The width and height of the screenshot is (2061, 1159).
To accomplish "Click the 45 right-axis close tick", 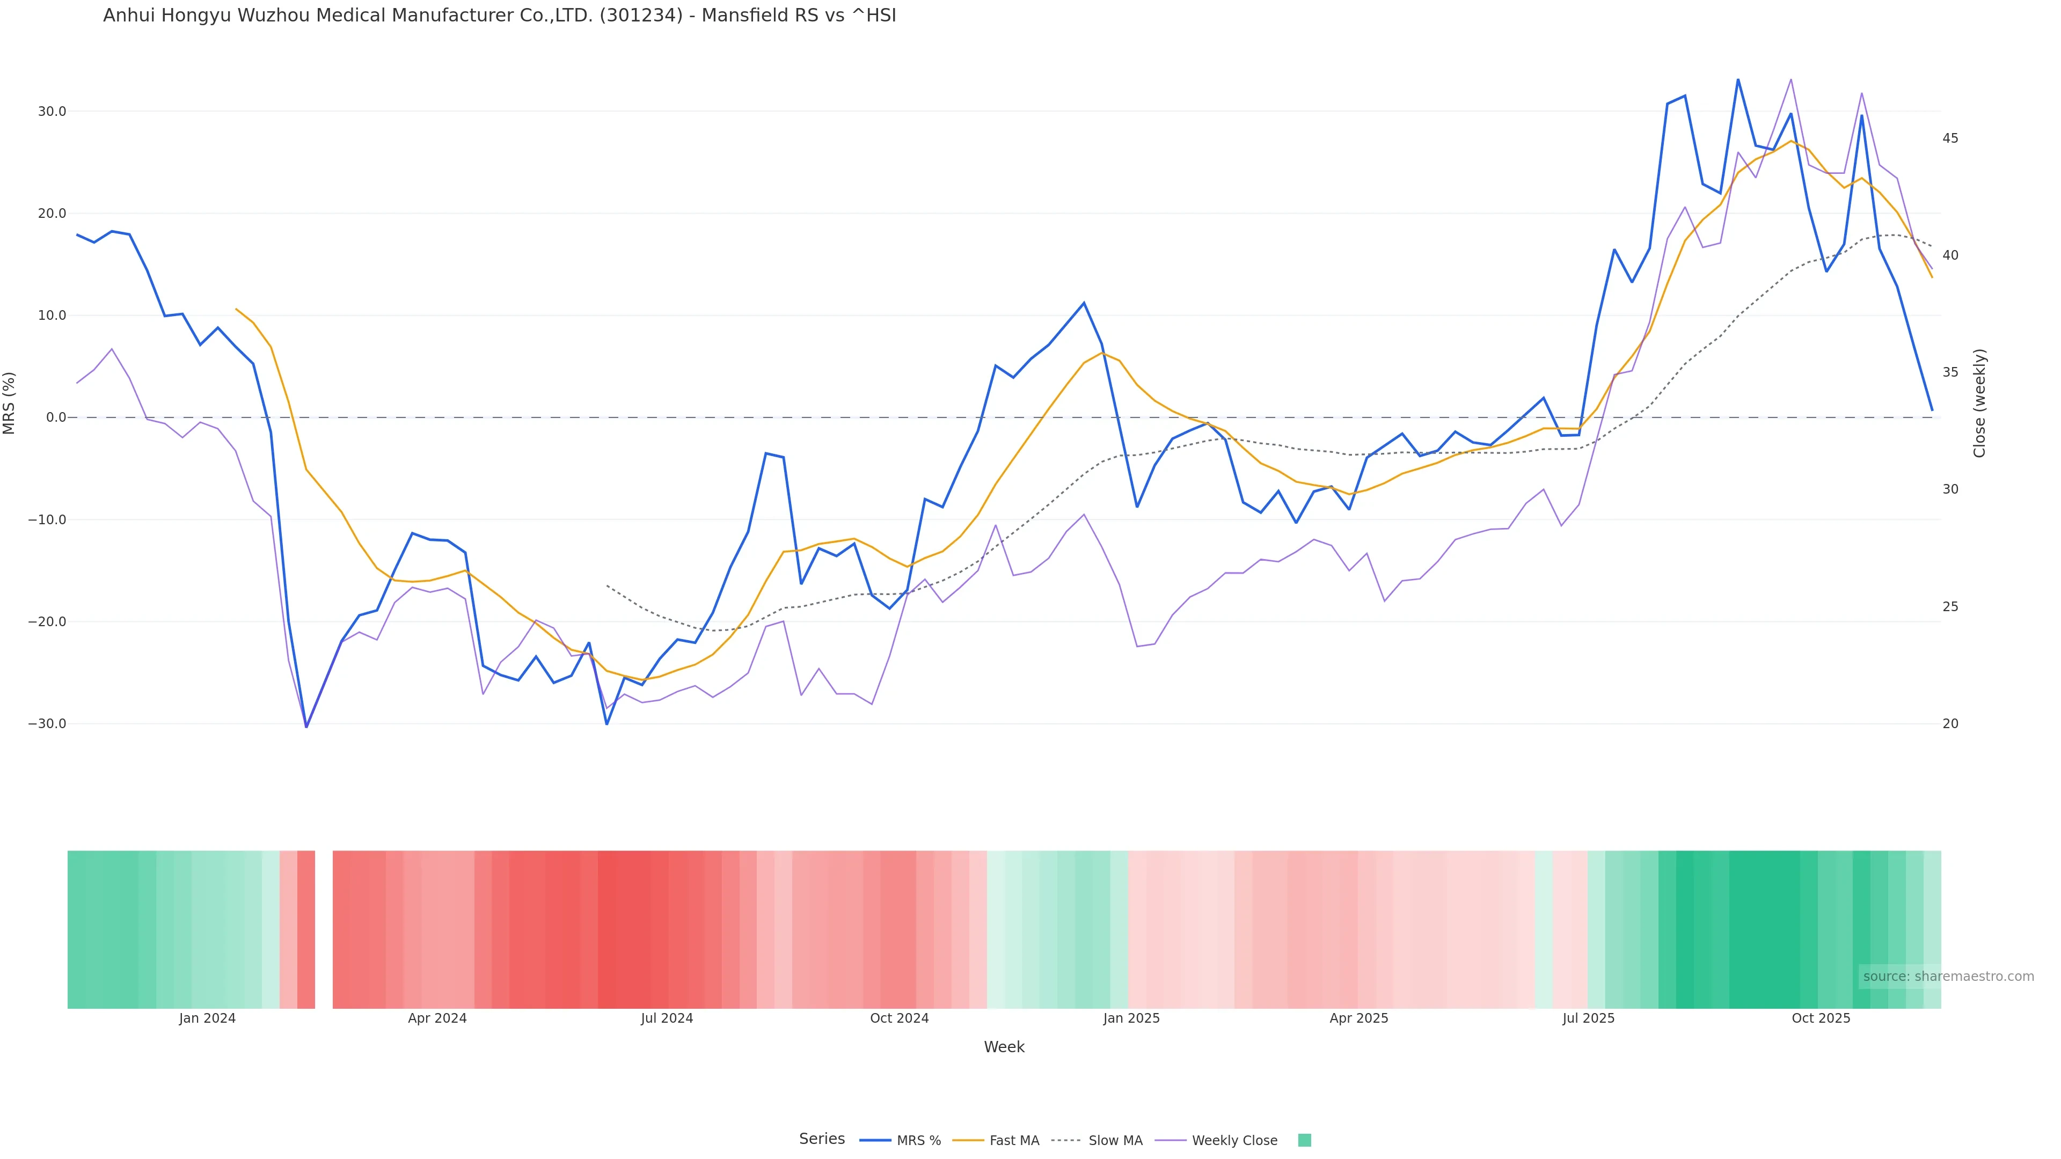I will coord(1950,138).
